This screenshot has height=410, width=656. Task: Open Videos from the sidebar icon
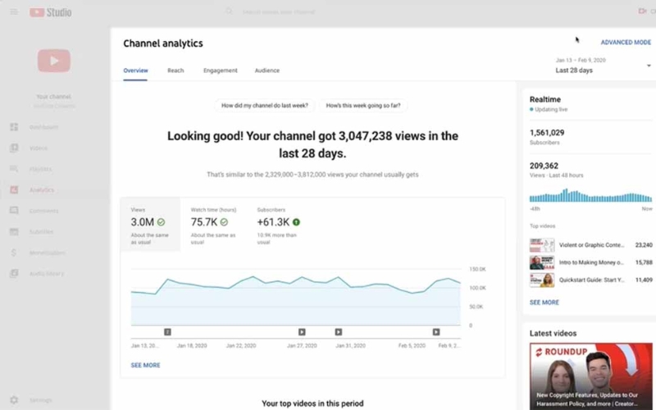click(x=14, y=148)
